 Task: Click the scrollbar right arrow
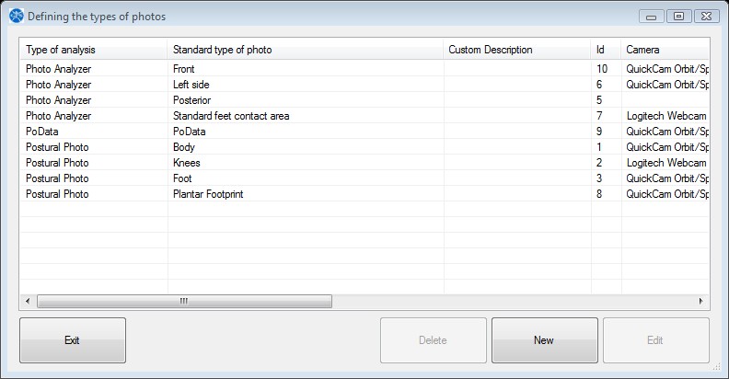(701, 301)
